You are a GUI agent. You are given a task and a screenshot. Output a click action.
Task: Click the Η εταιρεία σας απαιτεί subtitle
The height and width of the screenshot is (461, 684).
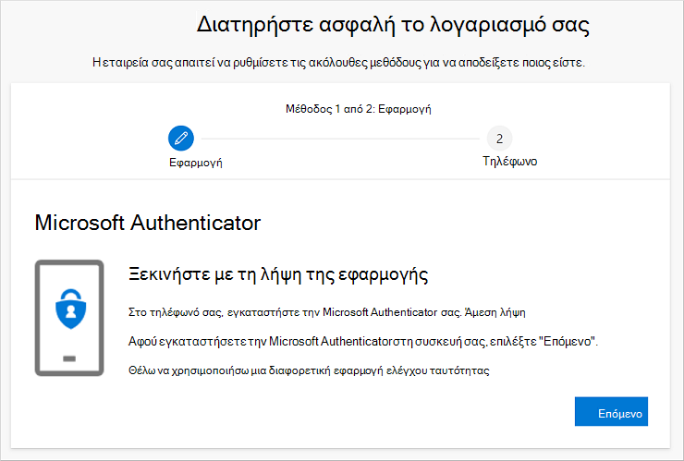(x=338, y=63)
